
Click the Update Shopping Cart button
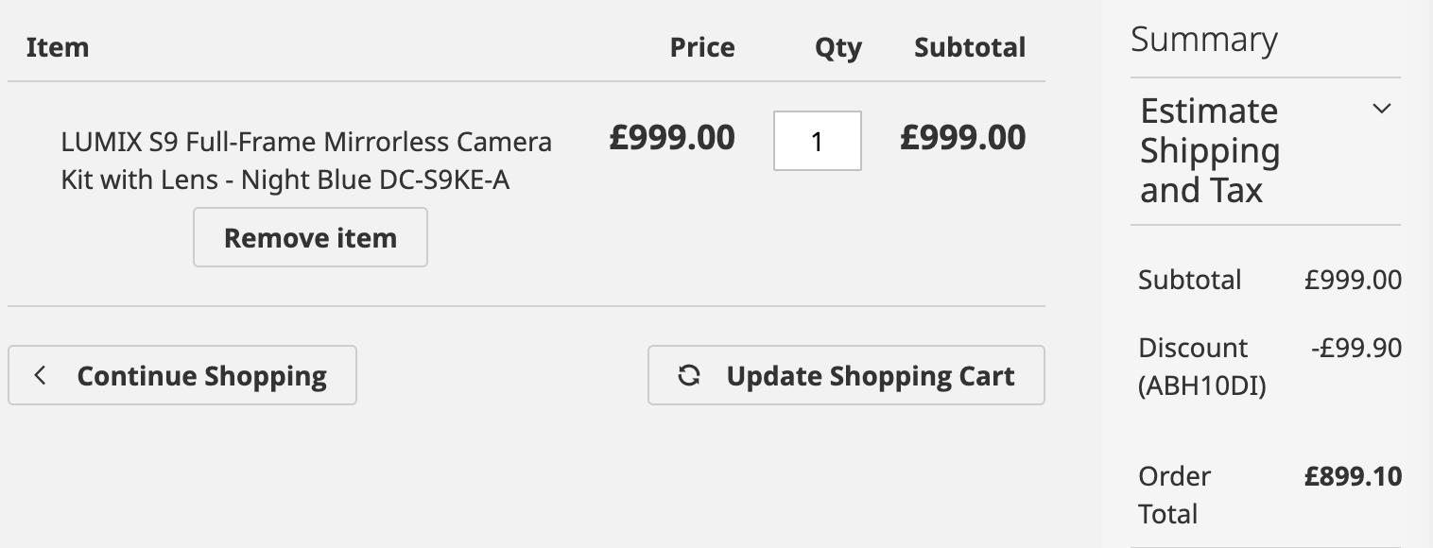(x=846, y=375)
